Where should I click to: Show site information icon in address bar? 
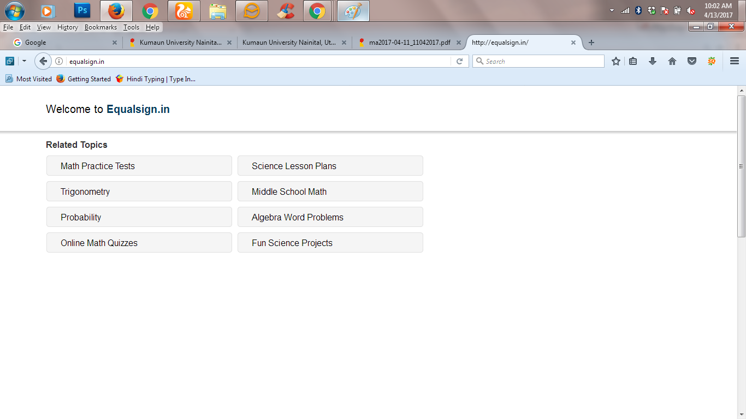[x=59, y=61]
